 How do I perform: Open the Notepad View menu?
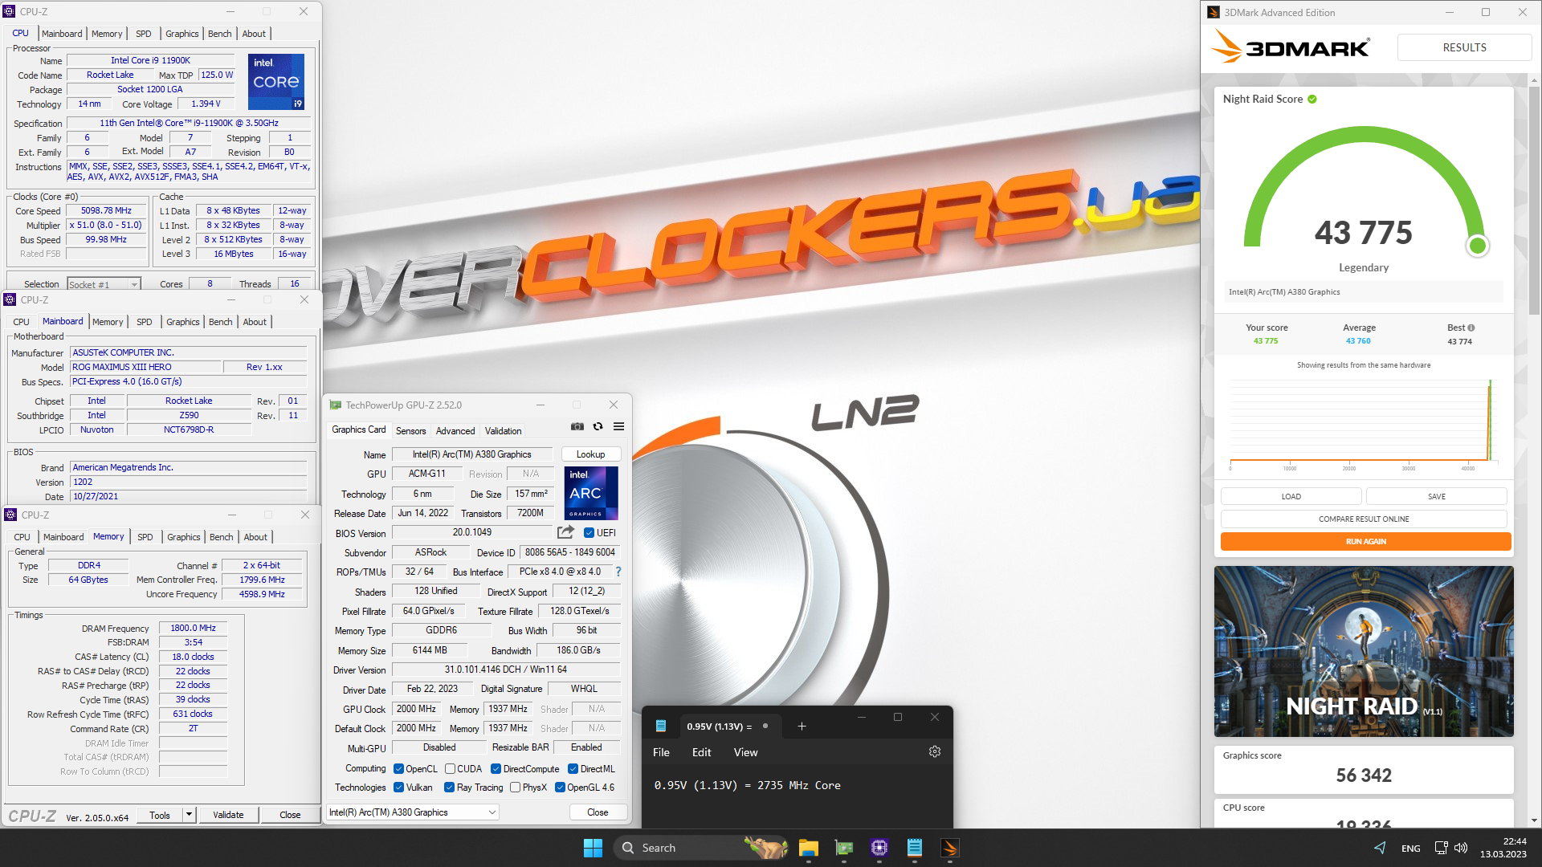(745, 752)
